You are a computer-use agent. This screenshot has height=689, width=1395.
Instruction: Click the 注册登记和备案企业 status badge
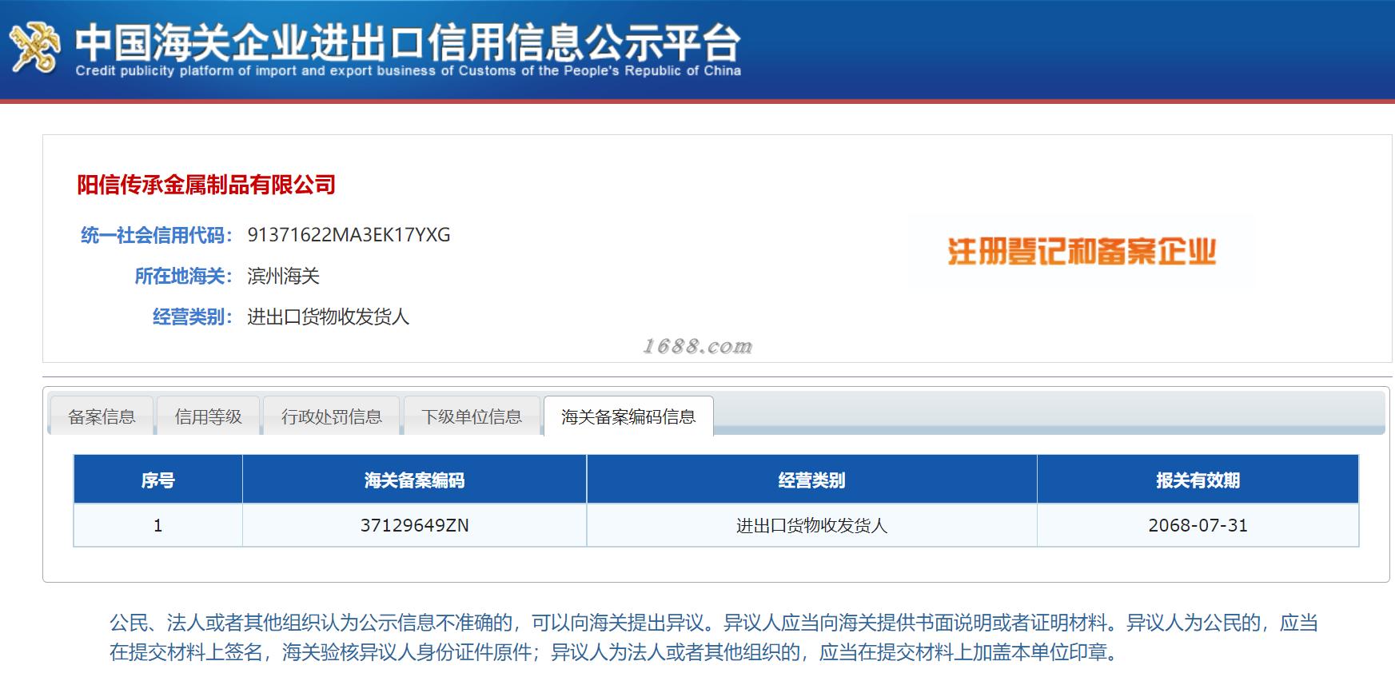[x=1082, y=252]
